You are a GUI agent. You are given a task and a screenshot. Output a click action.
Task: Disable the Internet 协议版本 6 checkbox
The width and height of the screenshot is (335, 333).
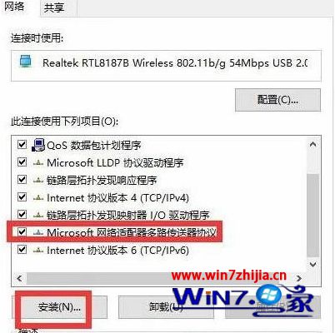click(x=22, y=250)
